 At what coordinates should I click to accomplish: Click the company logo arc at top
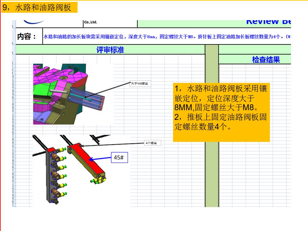pos(34,22)
